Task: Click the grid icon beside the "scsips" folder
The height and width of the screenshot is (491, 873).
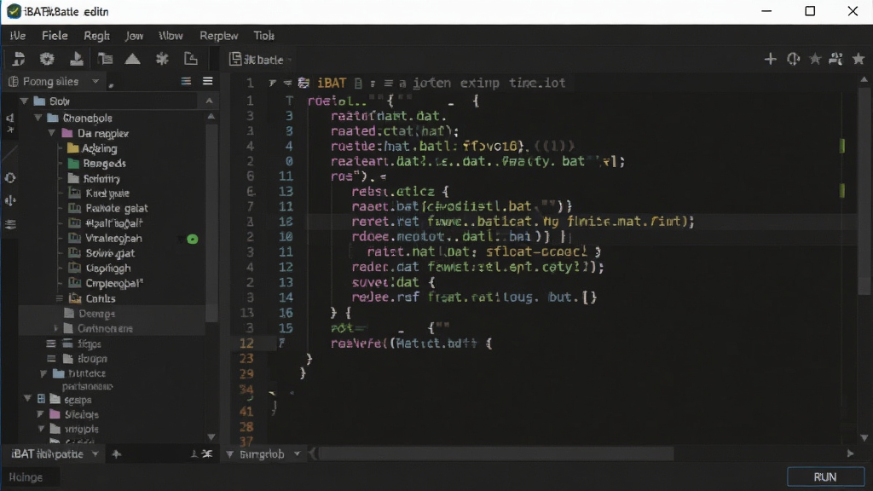Action: (41, 399)
